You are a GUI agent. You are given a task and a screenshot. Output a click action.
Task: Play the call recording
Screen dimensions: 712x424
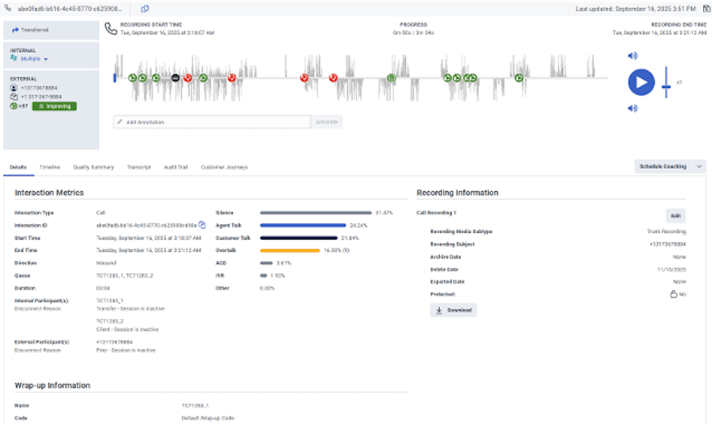pos(641,82)
